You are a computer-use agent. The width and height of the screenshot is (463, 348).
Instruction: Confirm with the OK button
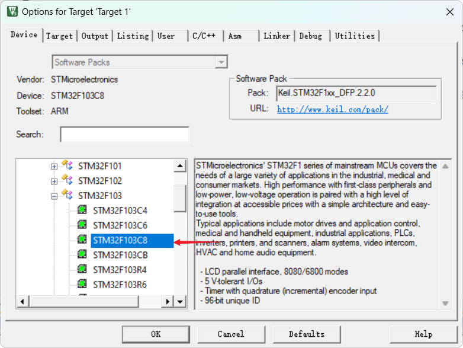[156, 334]
